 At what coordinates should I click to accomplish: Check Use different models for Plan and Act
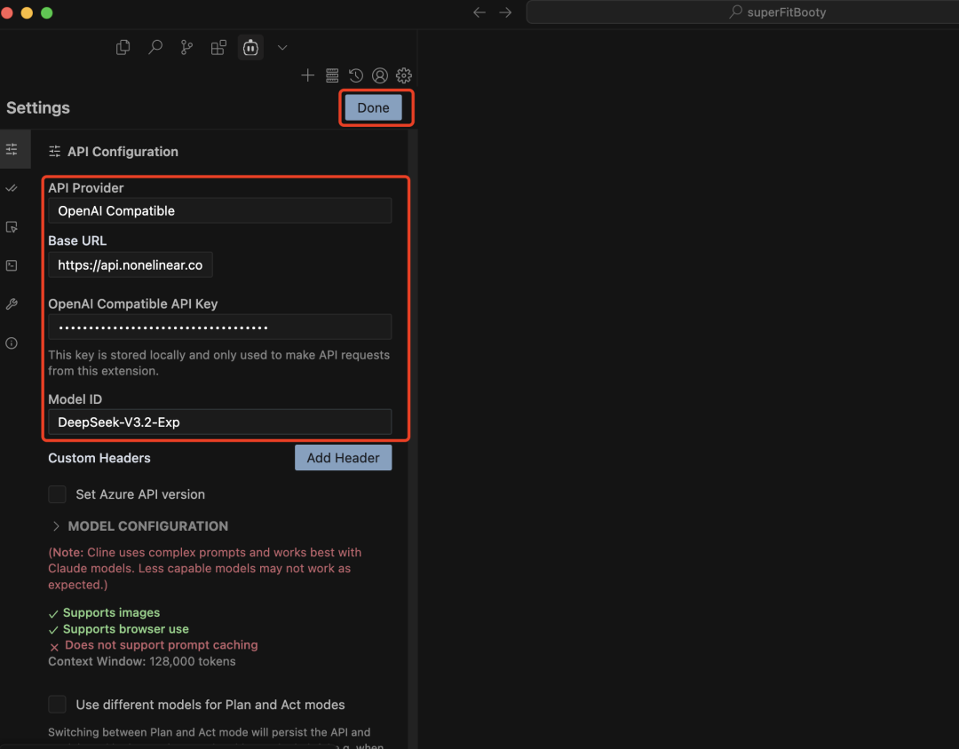pos(58,705)
